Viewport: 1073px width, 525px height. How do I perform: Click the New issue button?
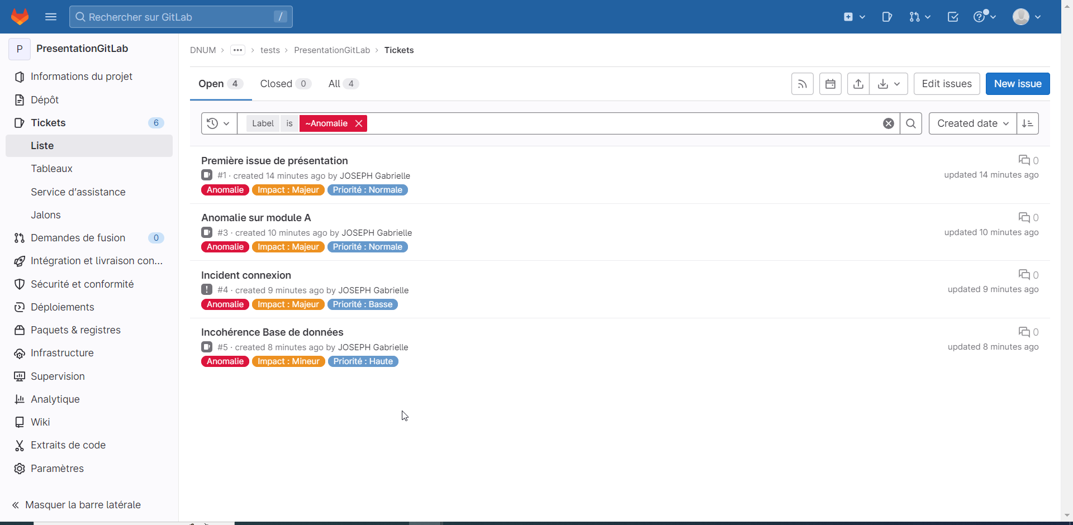click(1017, 84)
